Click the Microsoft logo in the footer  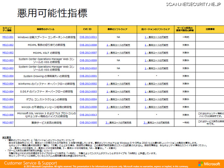tap(209, 164)
